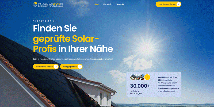
Task: Open the Anlage planen button
Action: tap(71, 67)
